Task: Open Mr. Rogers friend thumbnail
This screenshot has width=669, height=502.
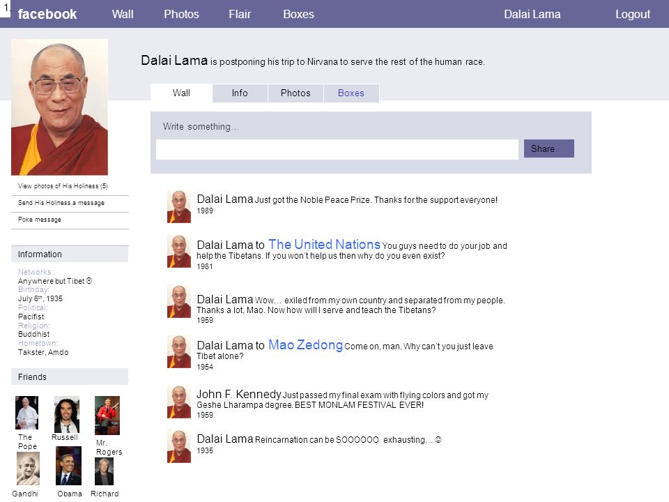Action: [x=107, y=416]
